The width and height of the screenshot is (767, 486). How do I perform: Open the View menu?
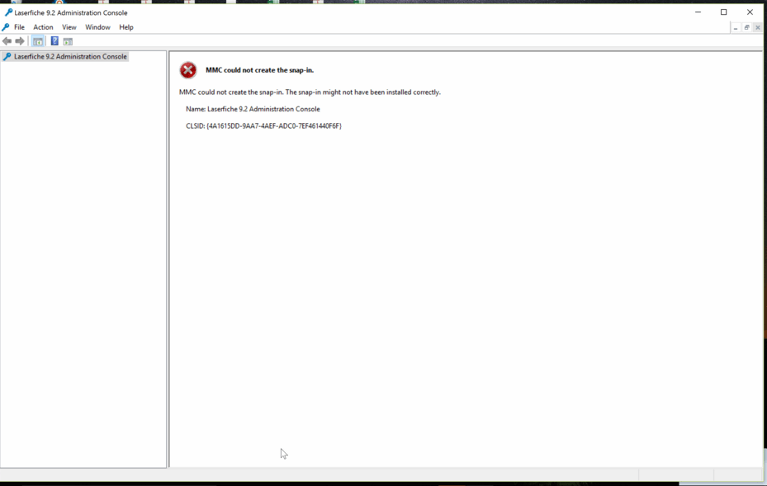pyautogui.click(x=69, y=27)
